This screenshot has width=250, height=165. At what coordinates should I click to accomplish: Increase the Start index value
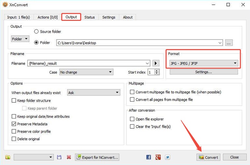point(157,71)
